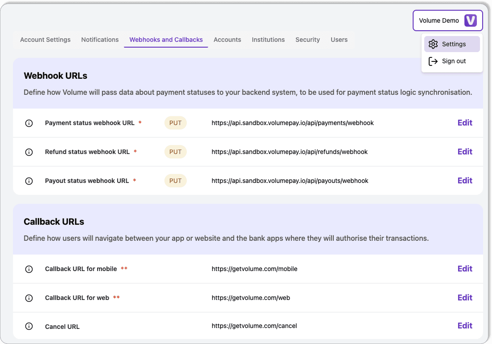The image size is (492, 344).
Task: Open the Accounts tab
Action: pos(227,40)
